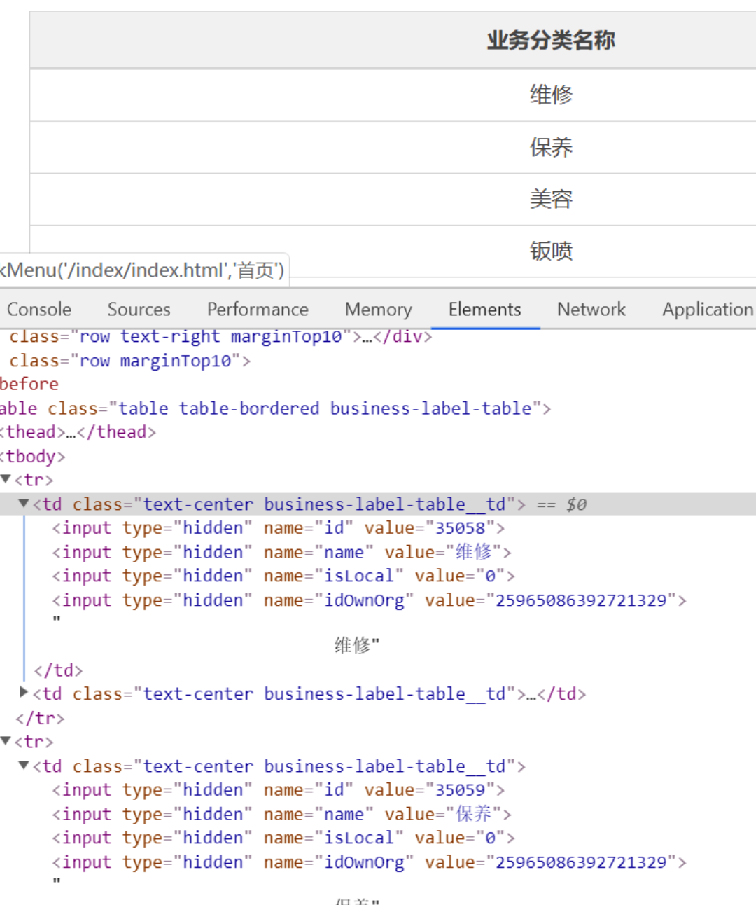Collapse the td node containing id 35059
This screenshot has width=756, height=905.
(x=24, y=766)
